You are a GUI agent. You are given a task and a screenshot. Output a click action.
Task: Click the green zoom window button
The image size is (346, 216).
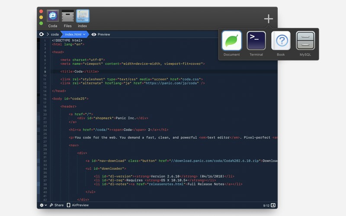pos(41,23)
